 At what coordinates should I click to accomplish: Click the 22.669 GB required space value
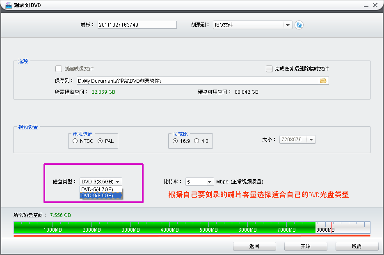point(103,92)
